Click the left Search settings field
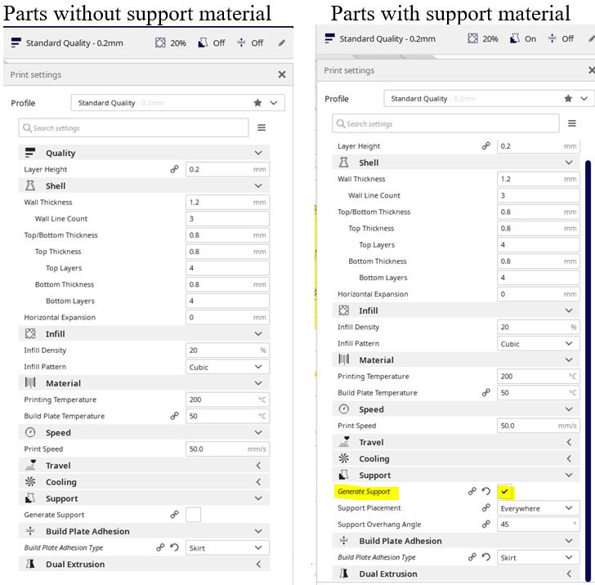Viewport: 595px width, 585px height. [x=133, y=127]
